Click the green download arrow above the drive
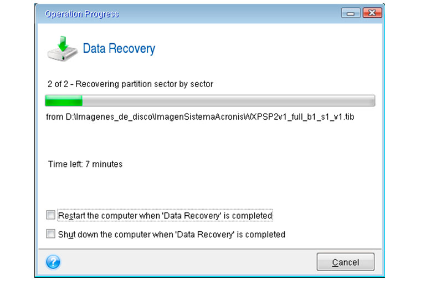Viewport: 421px width, 284px height. pyautogui.click(x=63, y=43)
